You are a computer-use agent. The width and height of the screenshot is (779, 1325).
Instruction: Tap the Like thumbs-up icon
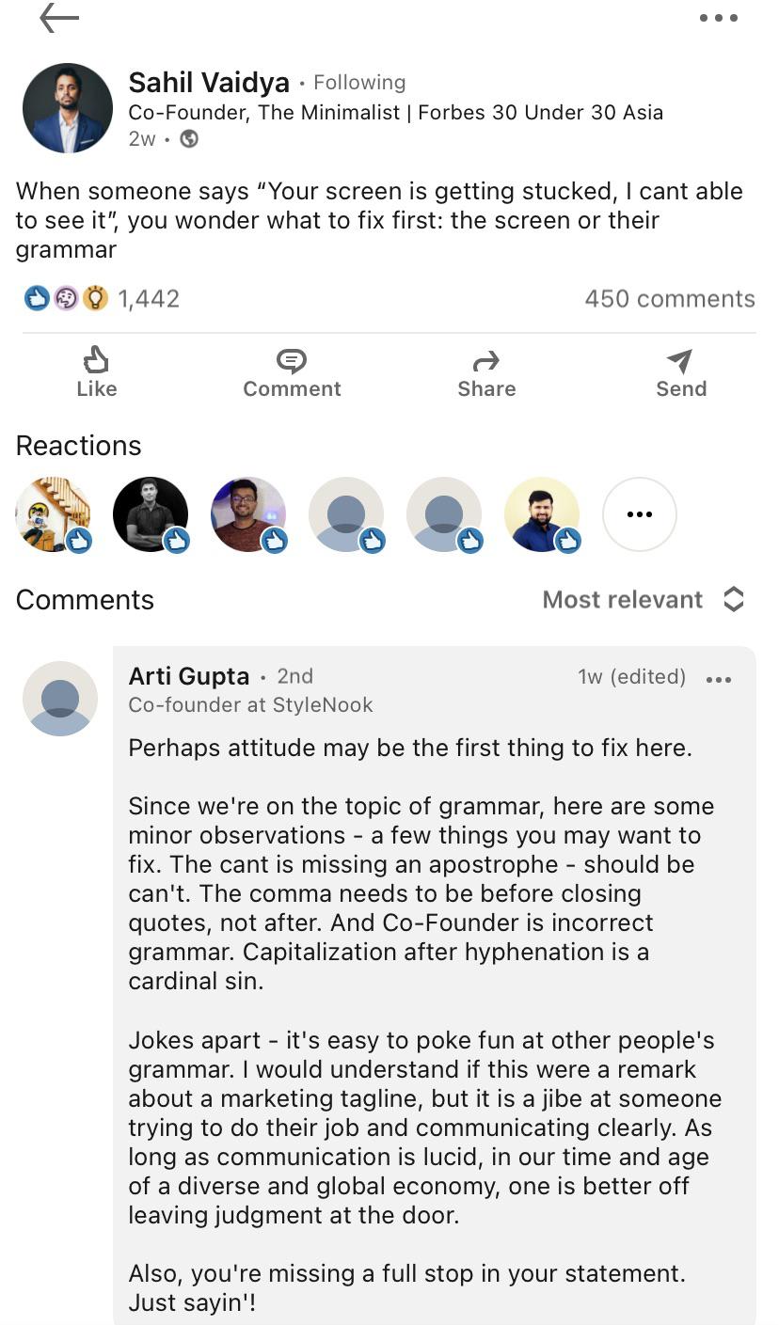pyautogui.click(x=97, y=360)
